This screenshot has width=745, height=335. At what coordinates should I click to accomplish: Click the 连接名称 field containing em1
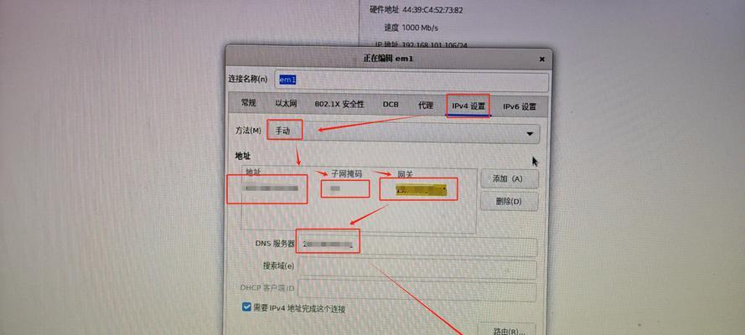click(x=412, y=81)
